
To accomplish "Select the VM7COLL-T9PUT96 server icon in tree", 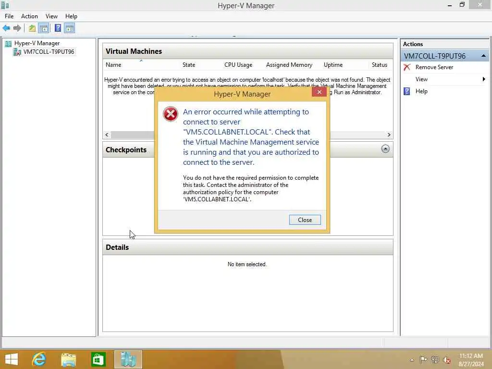I will click(17, 52).
